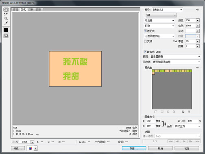Screen dimensions: 205x154
Task: Open the GIF file format dropdown
Action: [161, 15]
